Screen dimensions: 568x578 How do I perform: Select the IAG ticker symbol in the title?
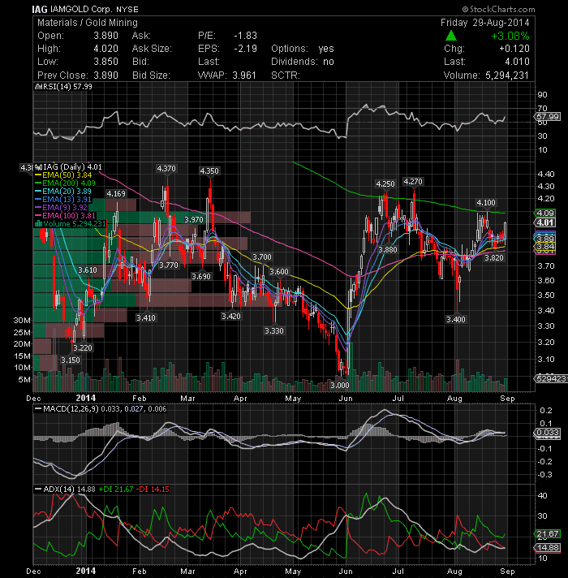40,9
